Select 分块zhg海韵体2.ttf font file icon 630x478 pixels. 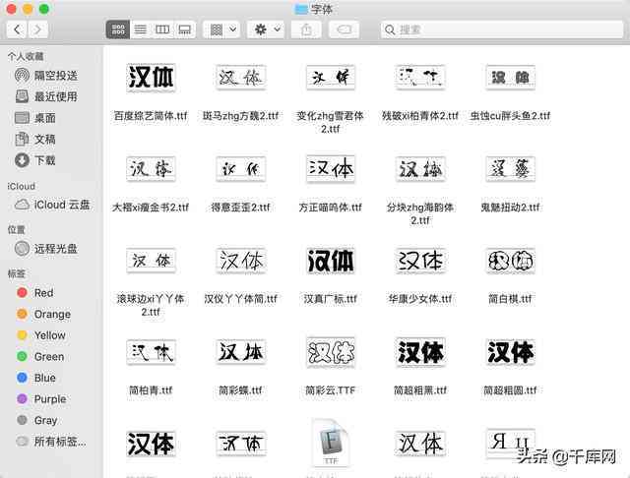[420, 168]
